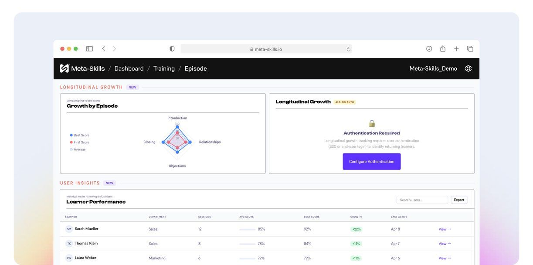The height and width of the screenshot is (265, 533).
Task: Select learner name Sarah Mueller
Action: [x=86, y=229]
